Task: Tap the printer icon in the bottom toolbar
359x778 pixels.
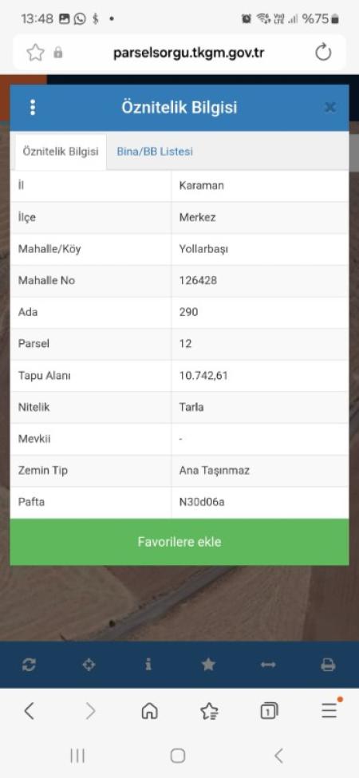Action: (x=328, y=665)
